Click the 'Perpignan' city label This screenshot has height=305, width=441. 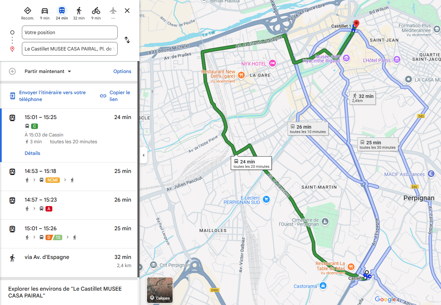[x=419, y=198]
